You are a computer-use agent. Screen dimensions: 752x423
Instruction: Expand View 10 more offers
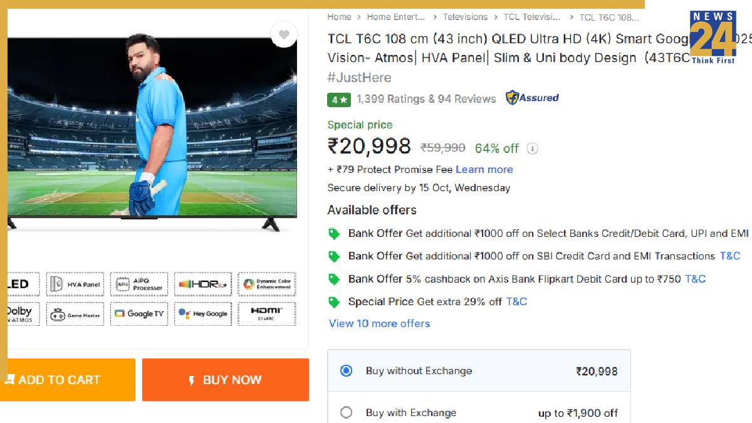click(379, 323)
